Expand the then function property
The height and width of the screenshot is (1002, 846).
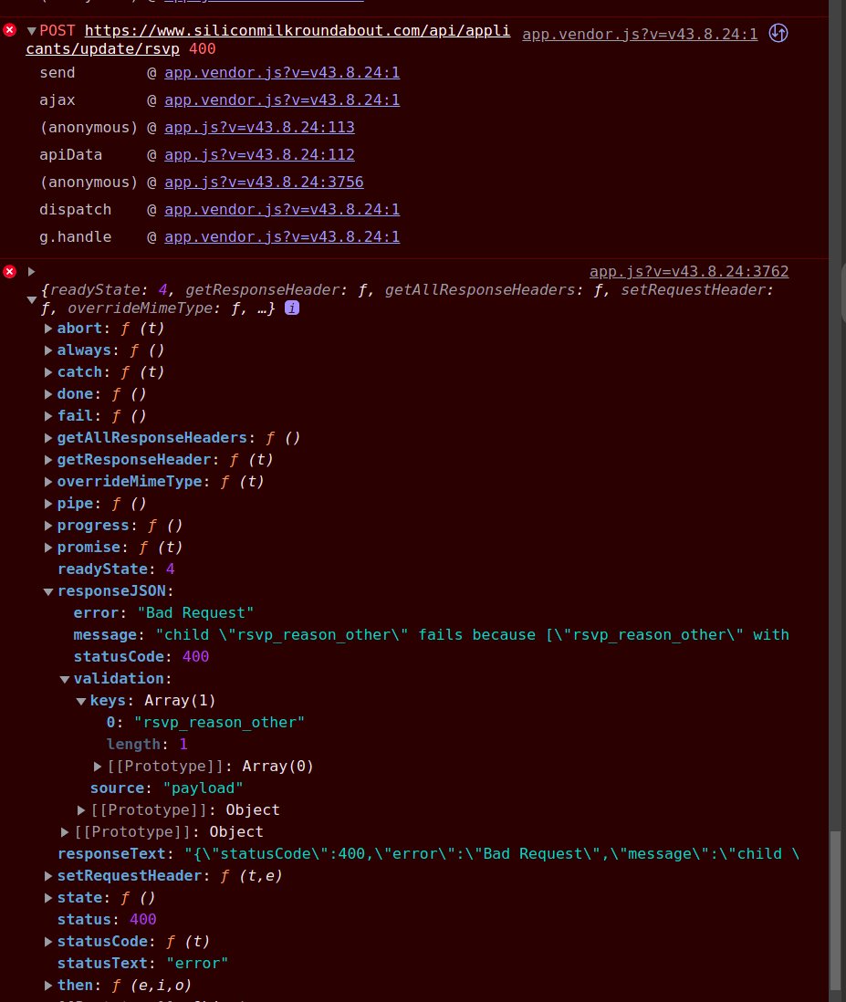click(48, 986)
